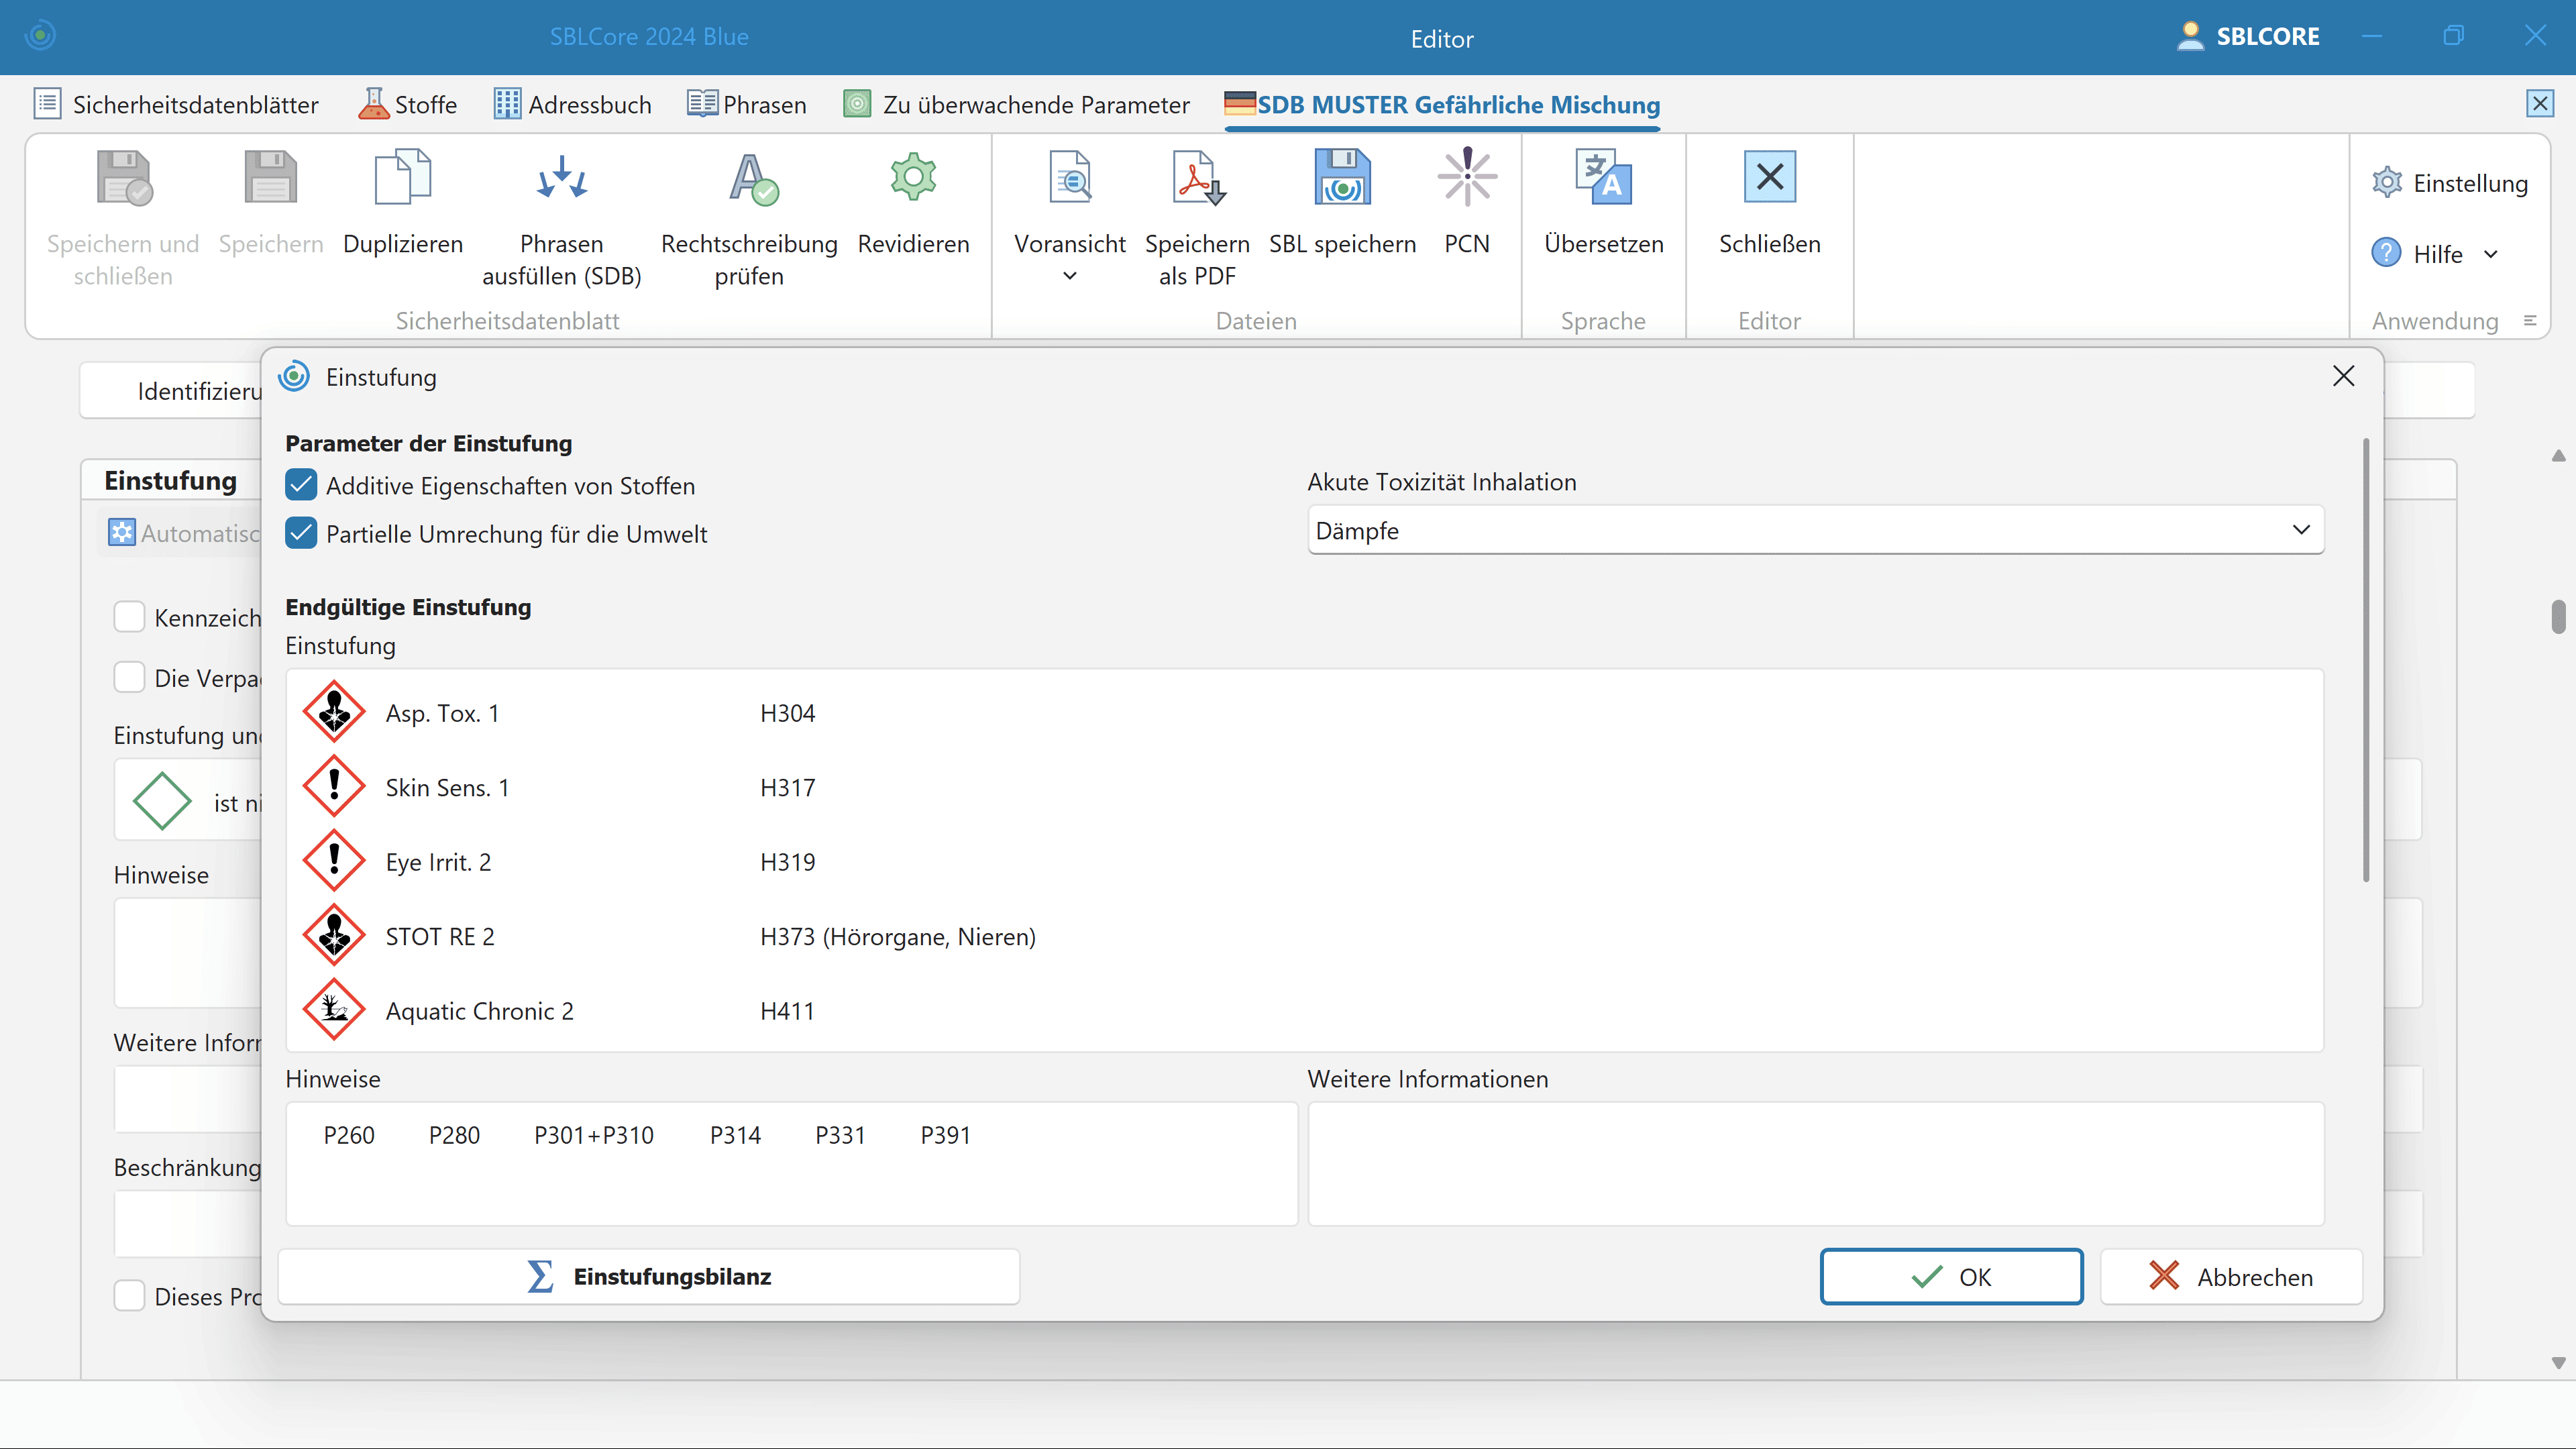Image resolution: width=2576 pixels, height=1449 pixels.
Task: Click the Duplizieren icon
Action: pyautogui.click(x=402, y=178)
